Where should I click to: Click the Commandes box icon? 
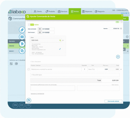[10, 19]
